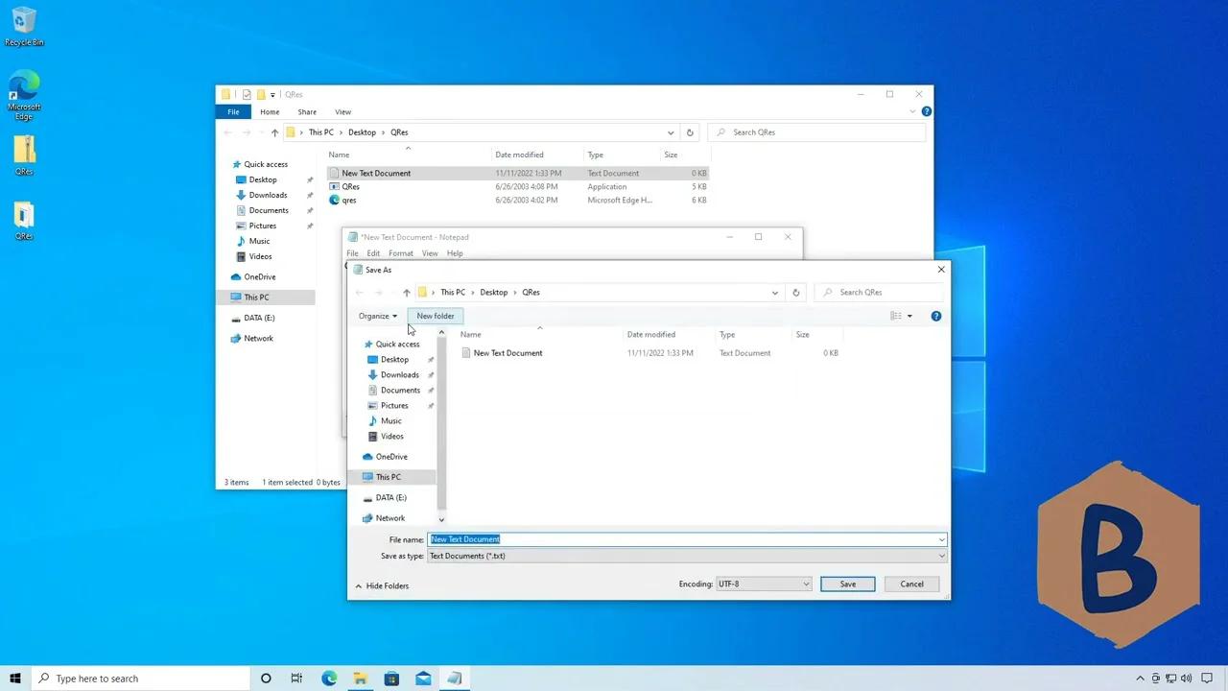The width and height of the screenshot is (1228, 691).
Task: Select This PC in the Save As sidebar
Action: (388, 477)
